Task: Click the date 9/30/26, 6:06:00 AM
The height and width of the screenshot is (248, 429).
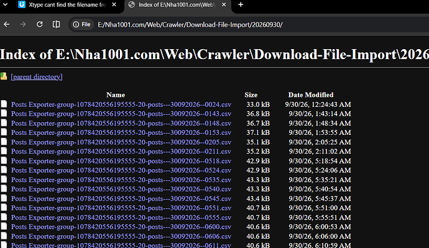Action: (x=320, y=237)
